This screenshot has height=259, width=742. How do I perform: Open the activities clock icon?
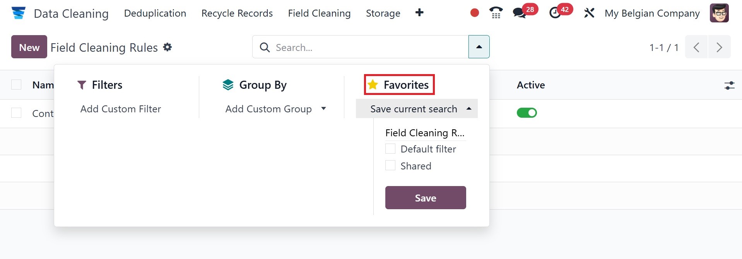pyautogui.click(x=555, y=13)
